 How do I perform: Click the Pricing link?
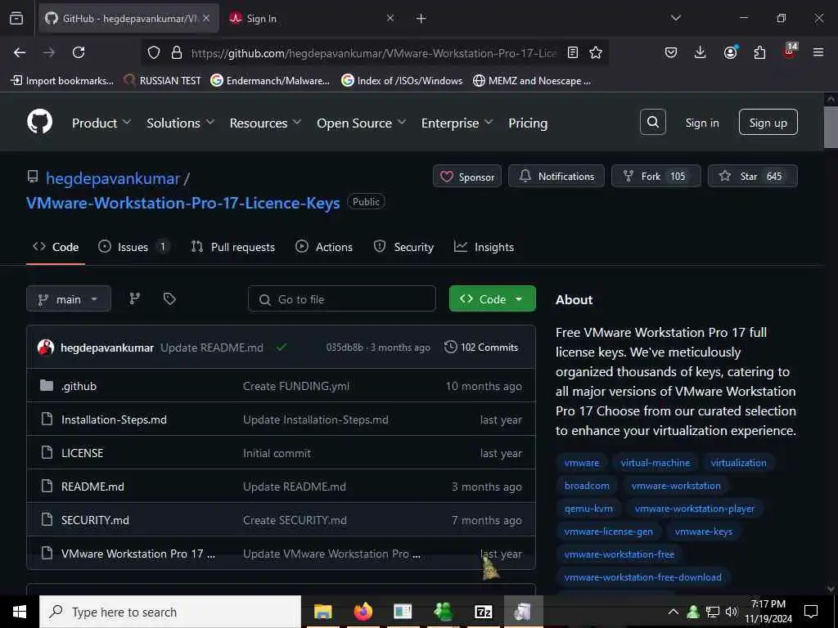click(x=528, y=123)
